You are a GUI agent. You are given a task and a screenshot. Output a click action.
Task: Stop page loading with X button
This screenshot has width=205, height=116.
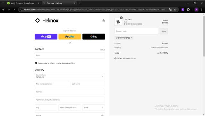point(14,10)
